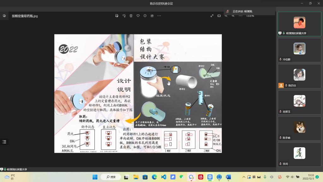The height and width of the screenshot is (182, 323).
Task: Open Visual Studio Code from the taskbar
Action: click(x=163, y=177)
